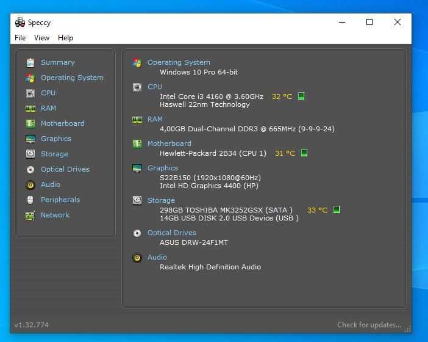Image resolution: width=428 pixels, height=342 pixels.
Task: Click the Storage drive icon in summary panel
Action: [137, 200]
